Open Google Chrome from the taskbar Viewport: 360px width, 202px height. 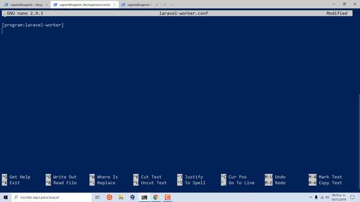(x=156, y=197)
